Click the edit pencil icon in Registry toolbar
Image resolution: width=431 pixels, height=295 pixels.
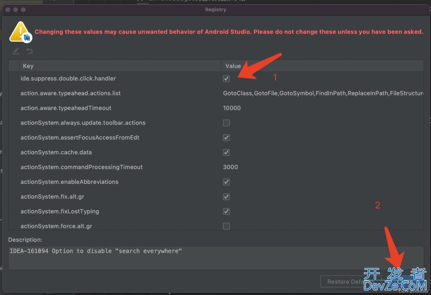click(x=16, y=51)
